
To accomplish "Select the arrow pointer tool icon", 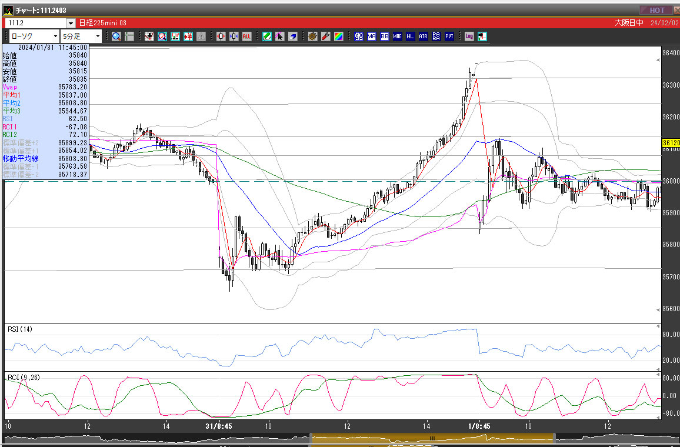I will [x=280, y=36].
